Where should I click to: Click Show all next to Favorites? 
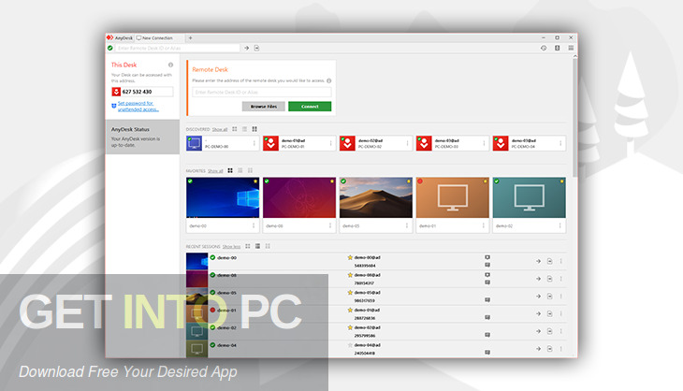tap(215, 170)
